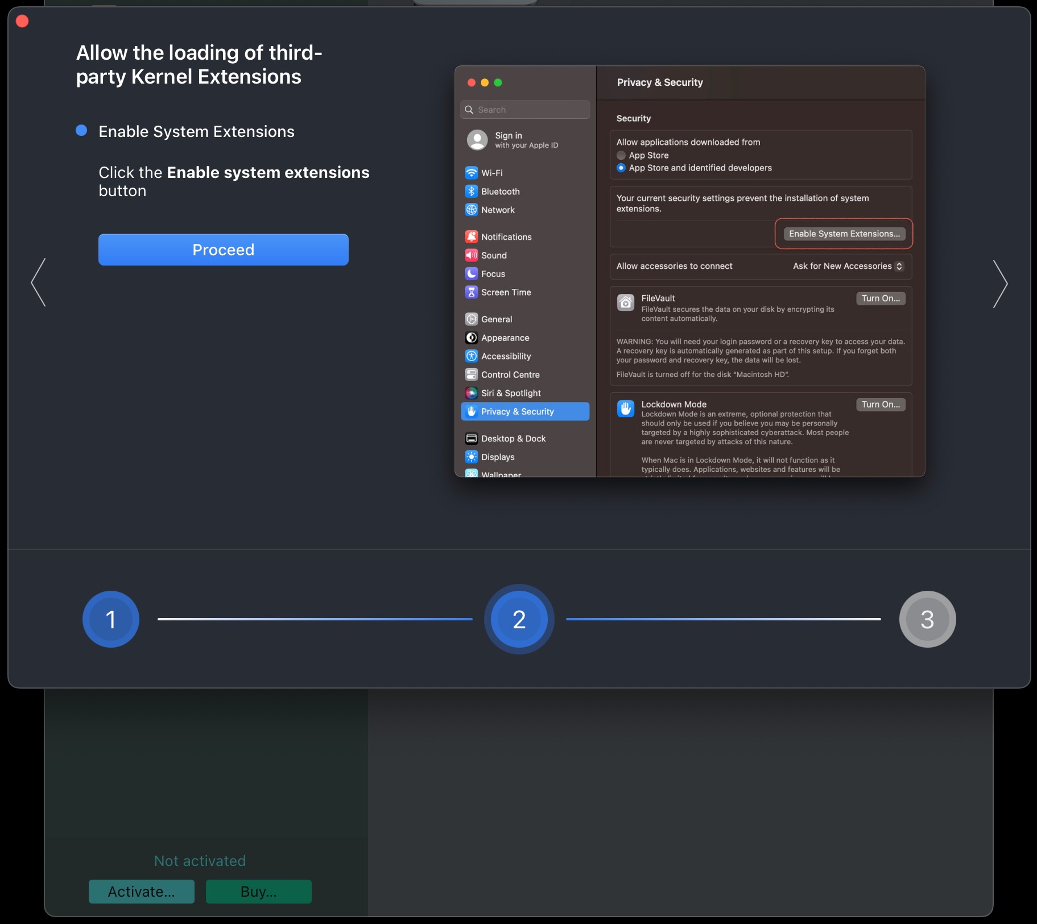The image size is (1037, 924).
Task: Click the Lockdown Mode hand icon
Action: pos(626,408)
